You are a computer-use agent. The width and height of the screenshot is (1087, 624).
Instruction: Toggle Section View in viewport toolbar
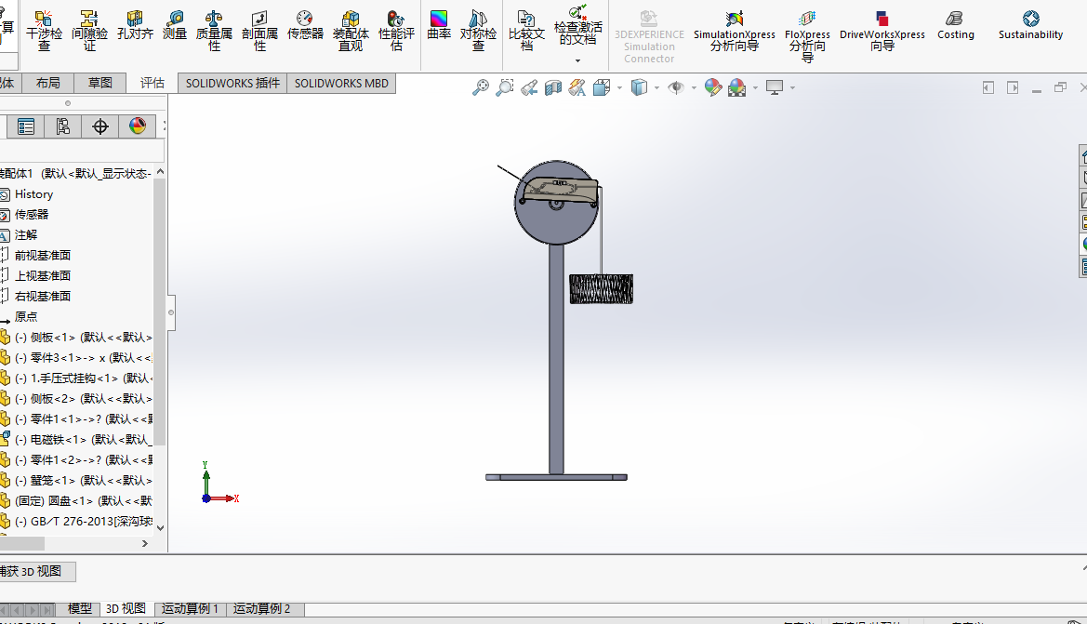click(553, 87)
